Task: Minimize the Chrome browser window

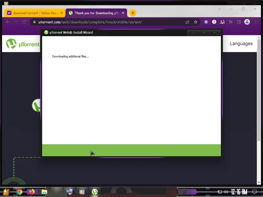Action: point(231,9)
